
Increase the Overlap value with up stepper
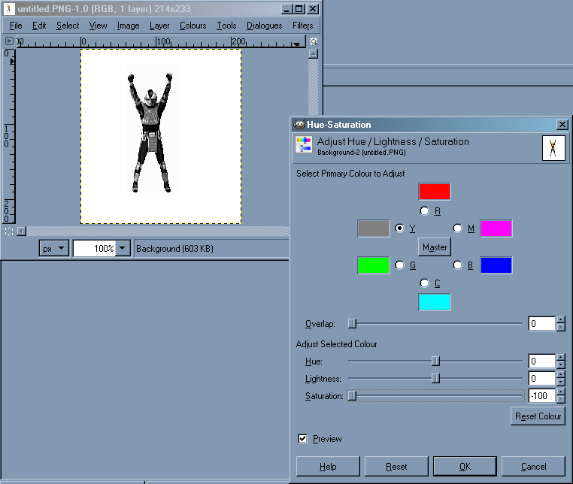pos(560,320)
